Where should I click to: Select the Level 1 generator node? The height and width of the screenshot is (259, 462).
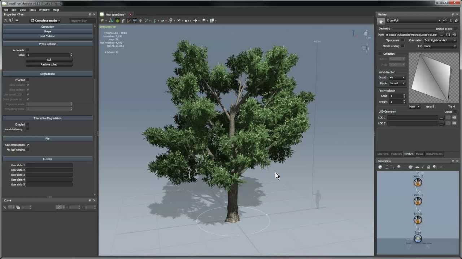[418, 201]
